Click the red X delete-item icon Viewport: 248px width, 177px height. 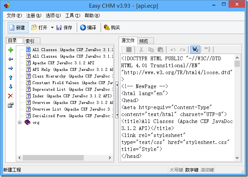click(11, 96)
